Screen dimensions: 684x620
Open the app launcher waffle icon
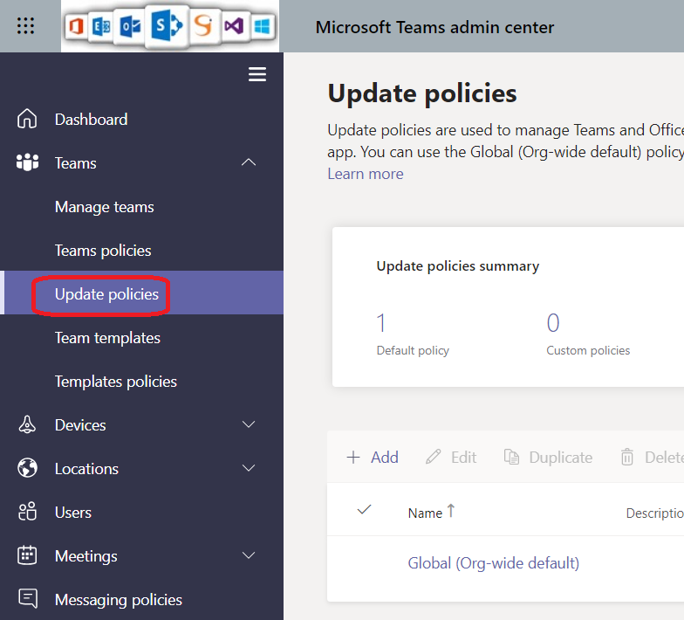point(26,26)
